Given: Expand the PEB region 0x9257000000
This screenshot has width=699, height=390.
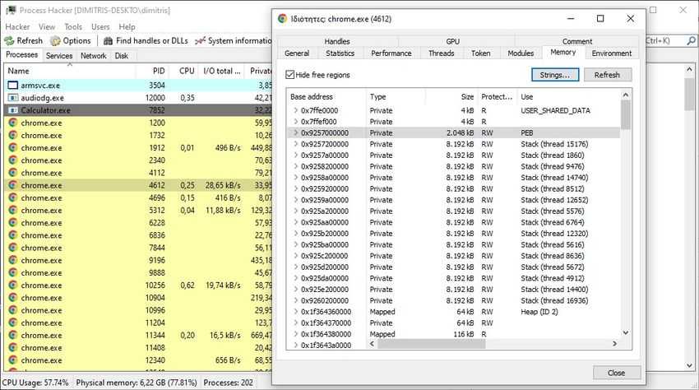Looking at the screenshot, I should [295, 132].
